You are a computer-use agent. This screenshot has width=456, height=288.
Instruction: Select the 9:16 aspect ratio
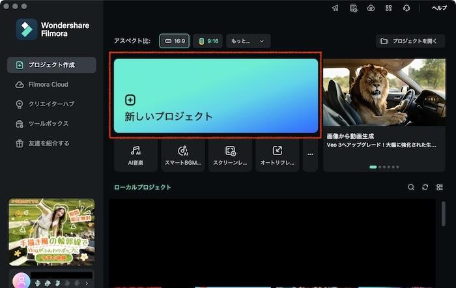click(208, 41)
